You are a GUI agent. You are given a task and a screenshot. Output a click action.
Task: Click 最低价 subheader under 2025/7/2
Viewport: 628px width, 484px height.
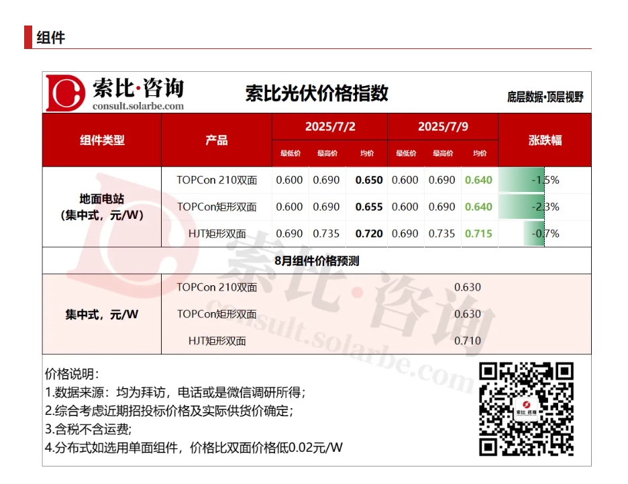(290, 153)
